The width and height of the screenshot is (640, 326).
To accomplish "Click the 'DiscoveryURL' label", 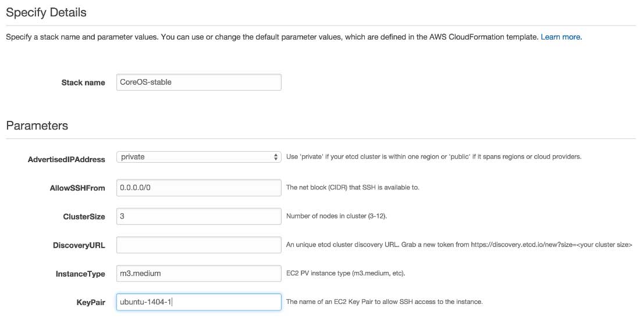I will (79, 245).
